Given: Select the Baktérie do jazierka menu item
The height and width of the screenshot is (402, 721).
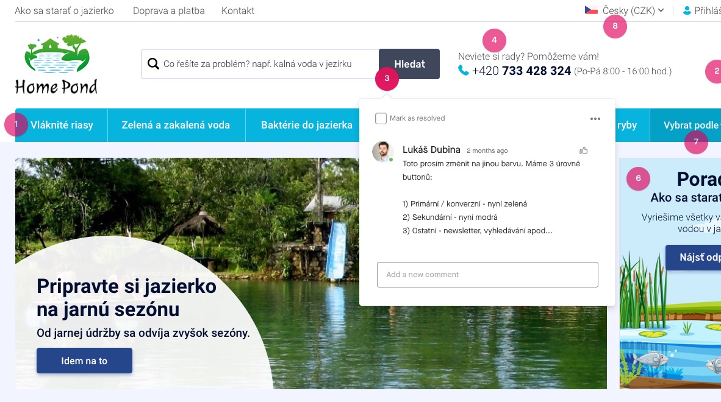Looking at the screenshot, I should pyautogui.click(x=307, y=125).
